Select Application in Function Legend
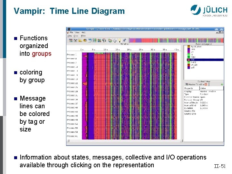Image resolution: width=232 pixels, height=174 pixels. click(x=196, y=46)
